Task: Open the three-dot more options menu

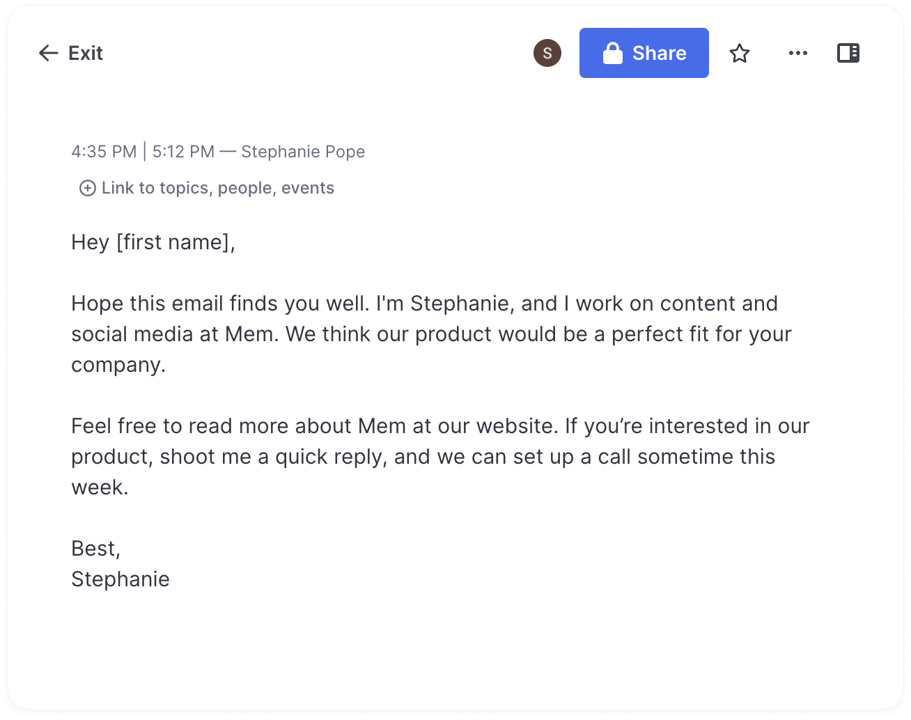Action: (798, 53)
